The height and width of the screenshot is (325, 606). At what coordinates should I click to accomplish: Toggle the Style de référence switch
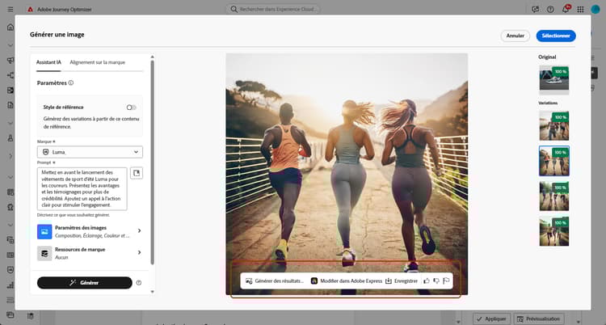click(131, 108)
